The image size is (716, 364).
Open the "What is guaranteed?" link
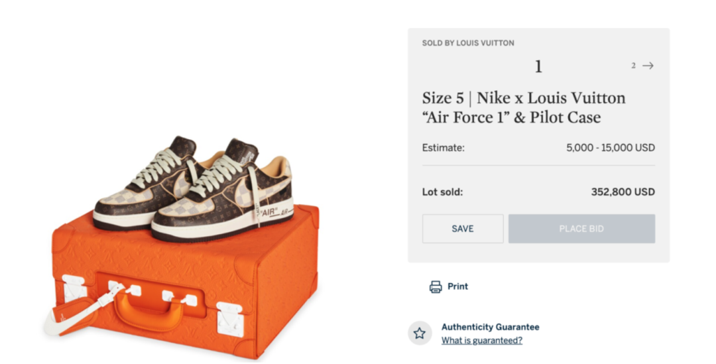click(x=482, y=341)
